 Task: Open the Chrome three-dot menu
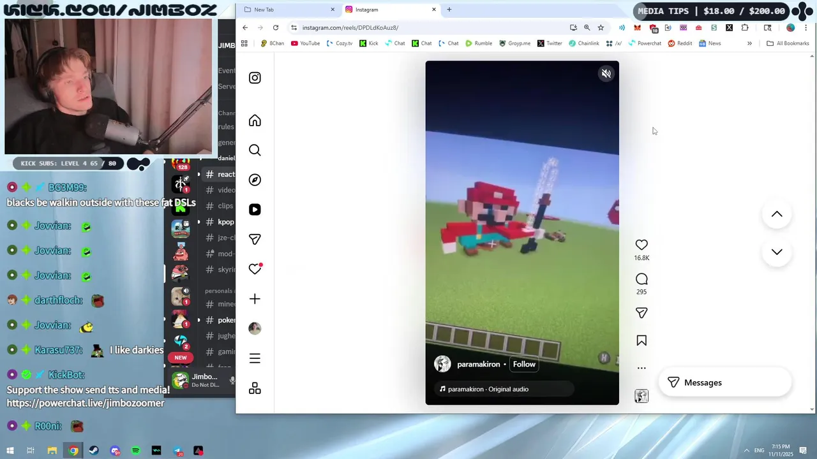tap(806, 27)
